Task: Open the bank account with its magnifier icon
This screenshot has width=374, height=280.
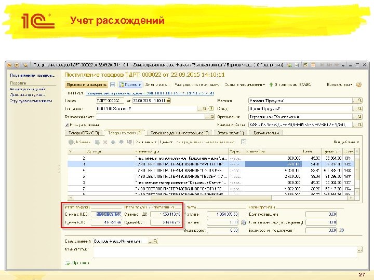Action: click(212, 117)
